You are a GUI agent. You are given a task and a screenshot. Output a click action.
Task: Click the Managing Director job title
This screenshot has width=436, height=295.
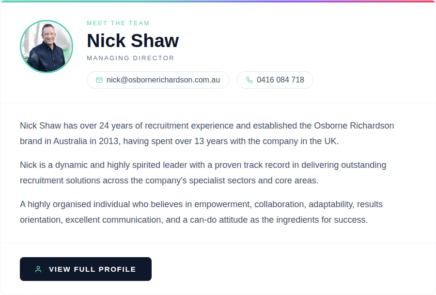tap(130, 58)
